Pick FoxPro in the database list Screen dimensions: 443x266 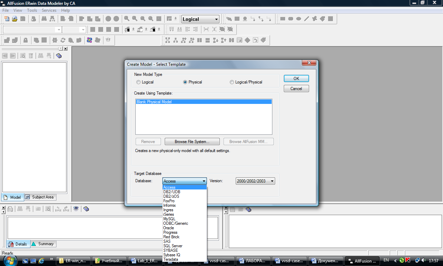184,201
